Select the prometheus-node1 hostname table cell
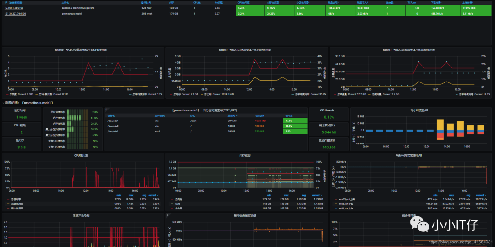 [x=71, y=14]
